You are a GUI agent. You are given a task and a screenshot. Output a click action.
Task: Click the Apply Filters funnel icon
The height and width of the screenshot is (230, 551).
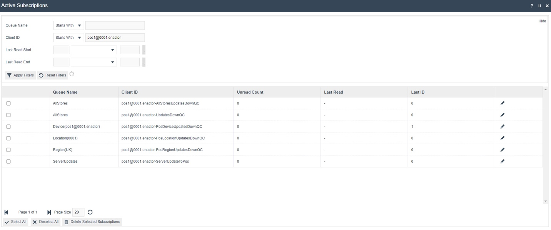click(9, 75)
